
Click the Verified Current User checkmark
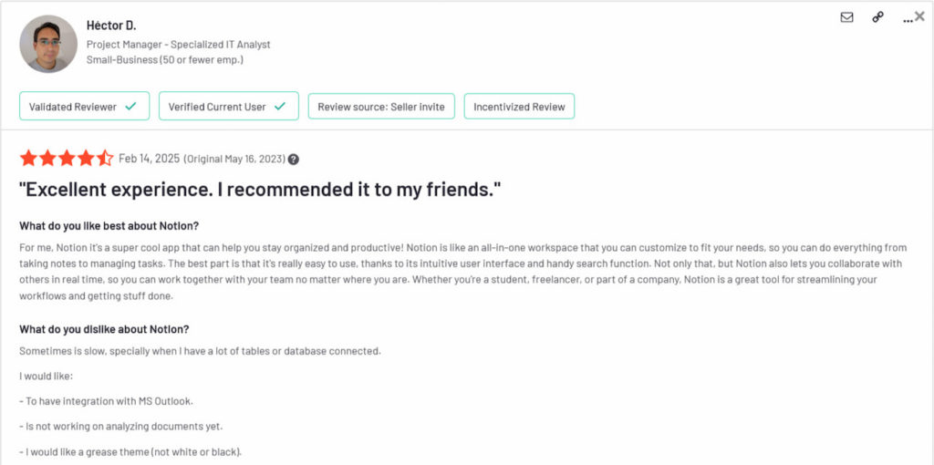point(280,107)
